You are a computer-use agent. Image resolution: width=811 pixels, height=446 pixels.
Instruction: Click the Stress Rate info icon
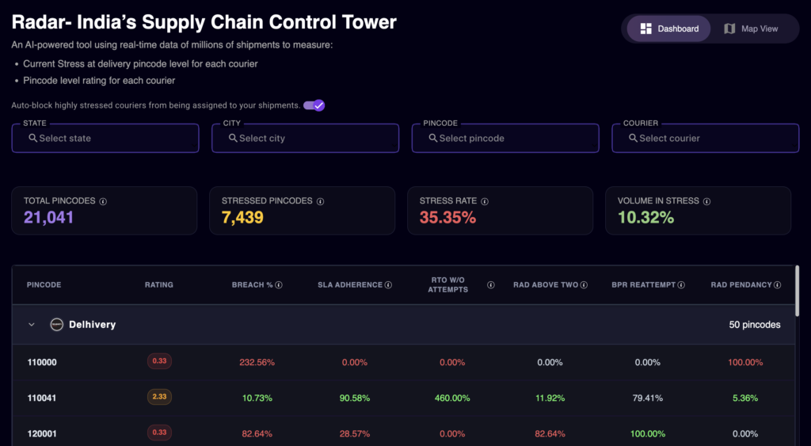pos(485,201)
